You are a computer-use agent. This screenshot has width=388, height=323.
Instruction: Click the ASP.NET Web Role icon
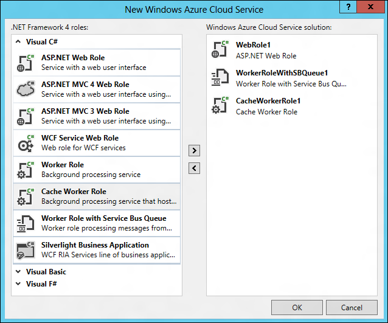coord(26,63)
